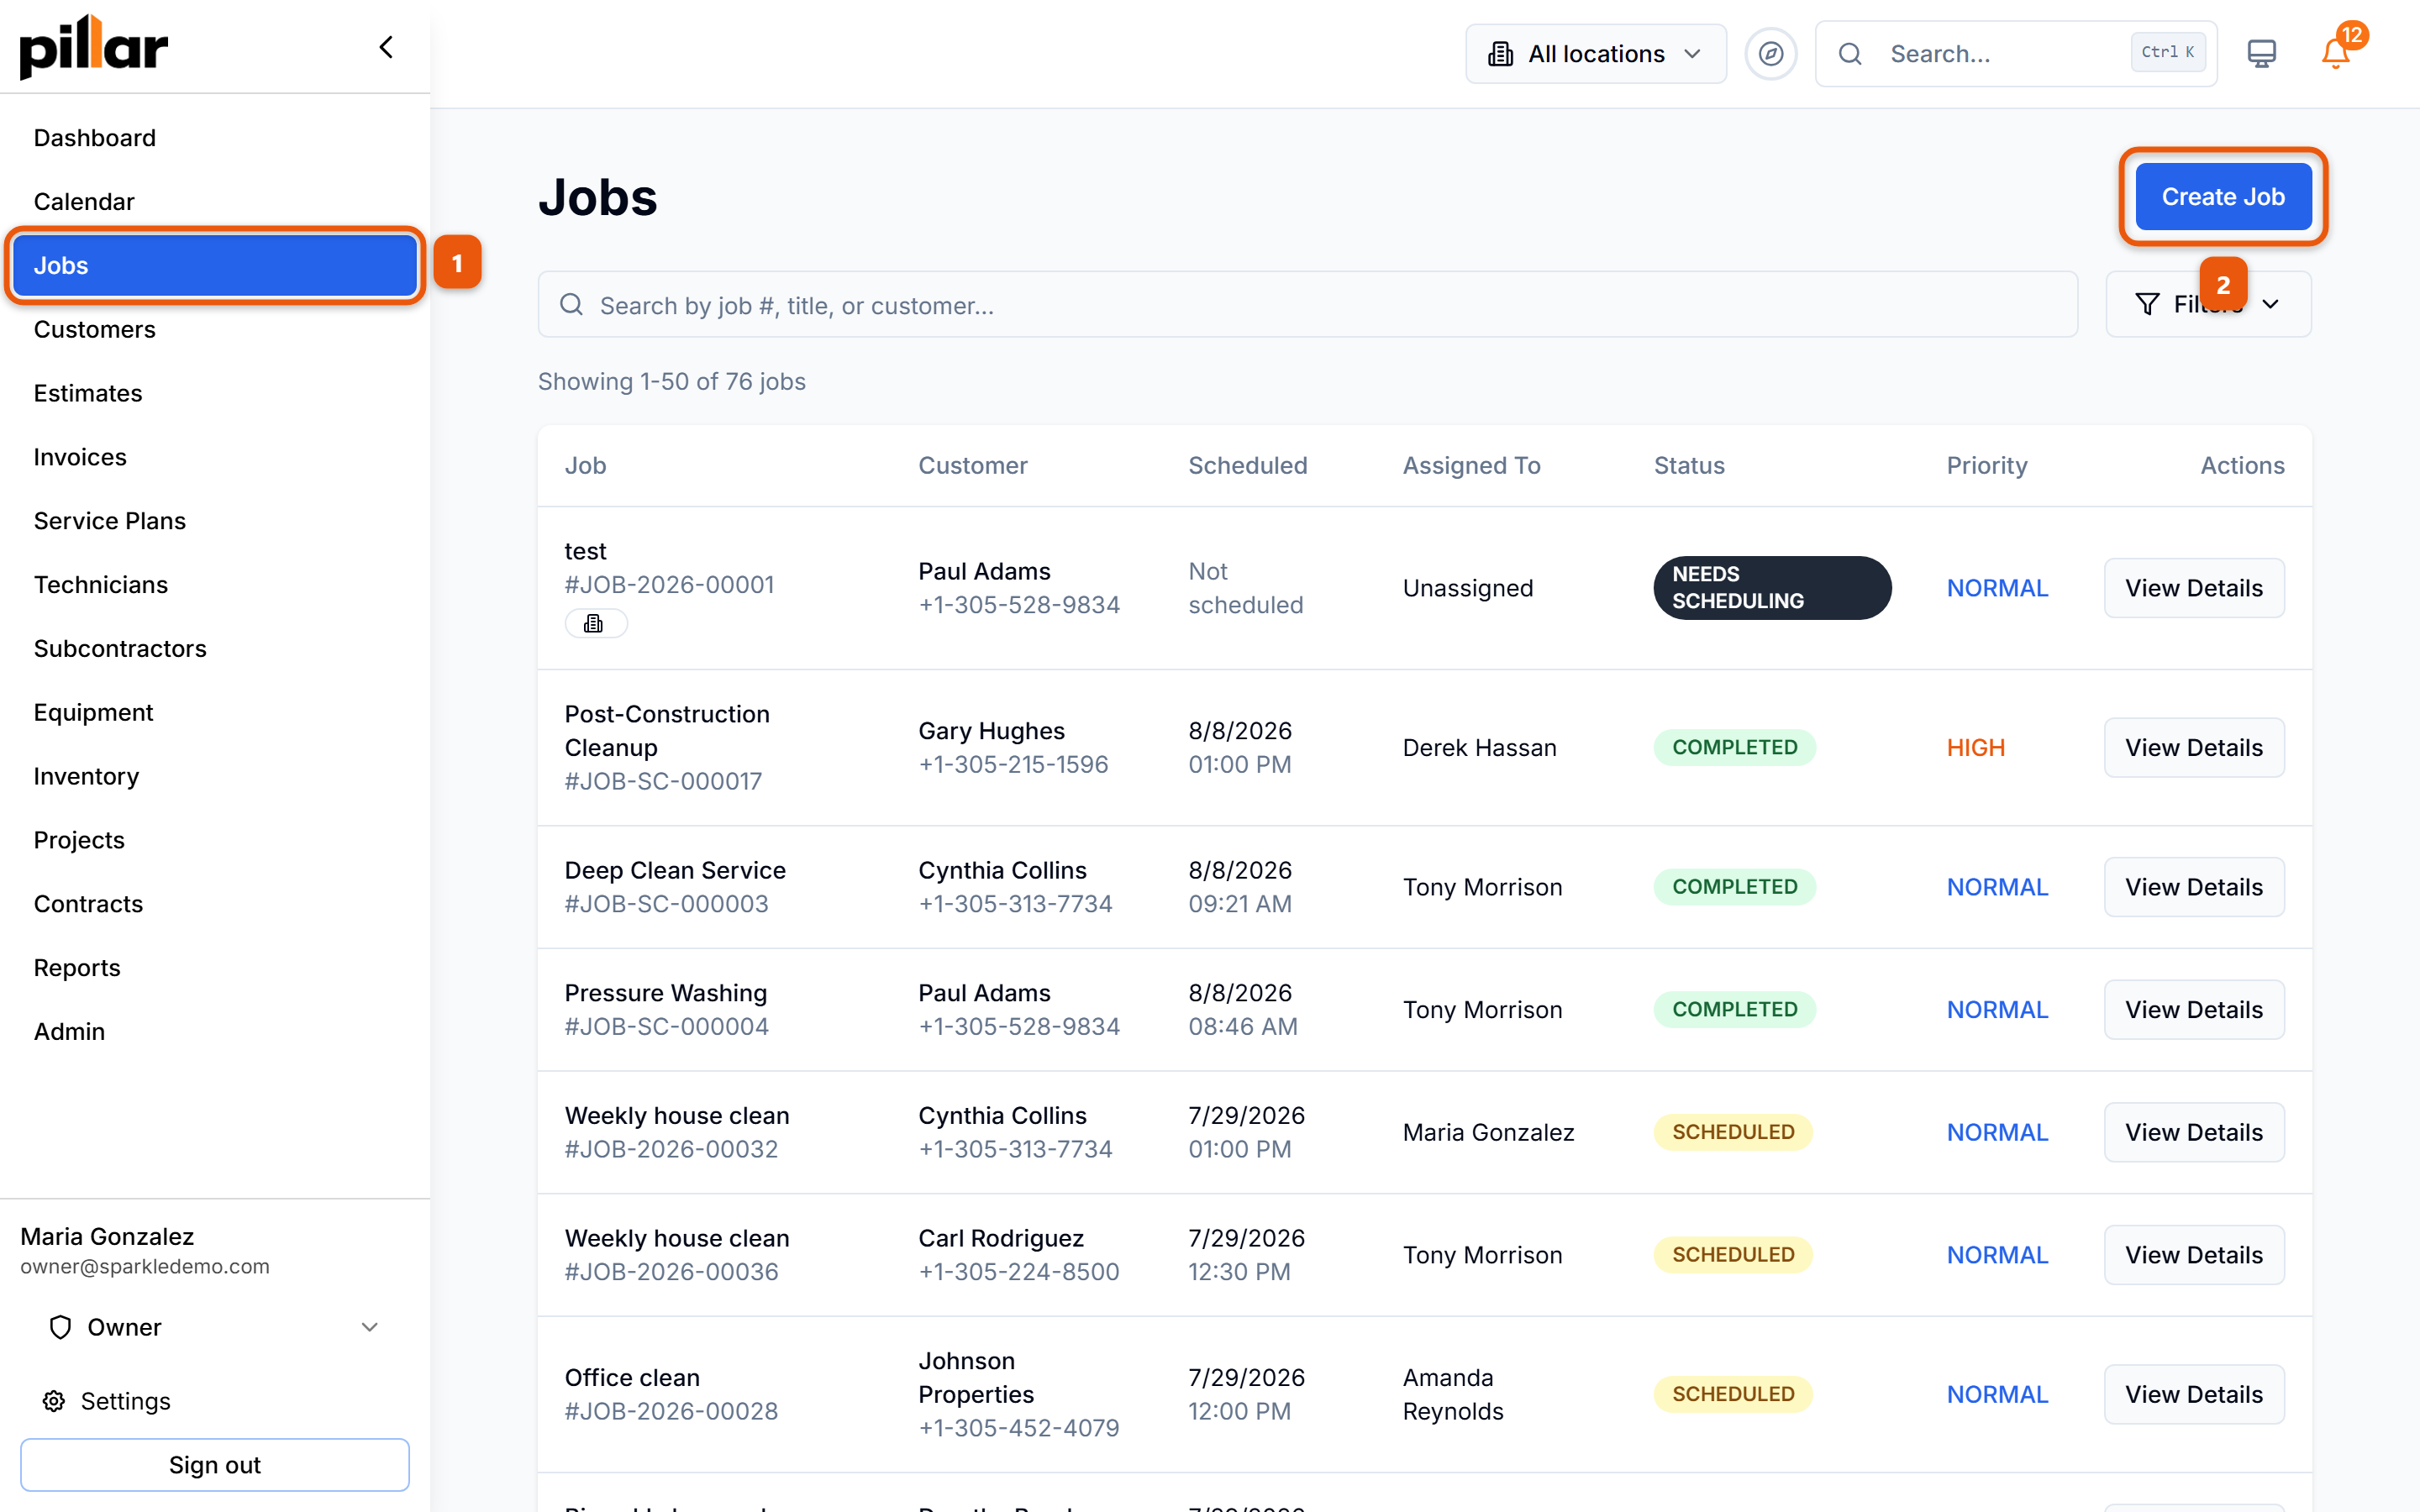Viewport: 2420px width, 1512px height.
Task: Click Create Job
Action: pyautogui.click(x=2223, y=197)
